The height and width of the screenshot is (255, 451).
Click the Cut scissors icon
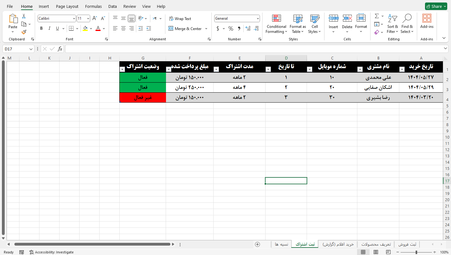(x=24, y=16)
